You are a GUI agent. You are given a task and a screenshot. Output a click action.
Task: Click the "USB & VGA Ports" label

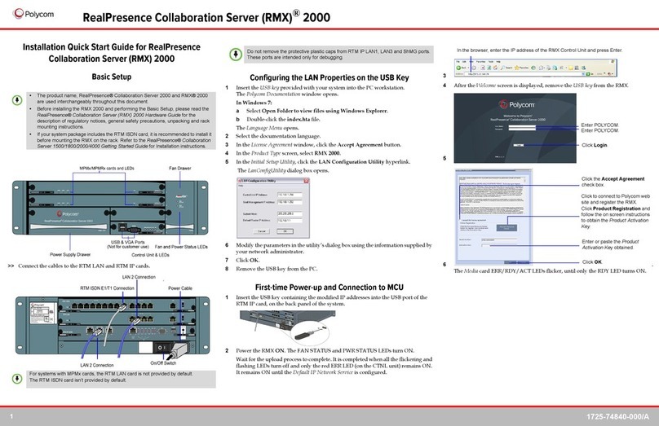click(x=128, y=242)
